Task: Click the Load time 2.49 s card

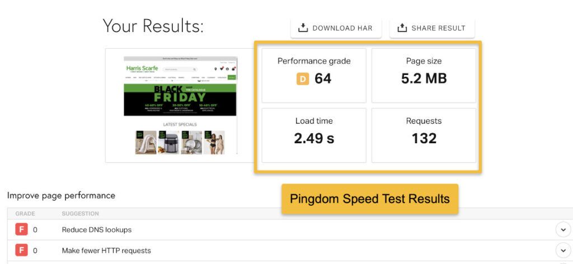Action: (x=314, y=135)
